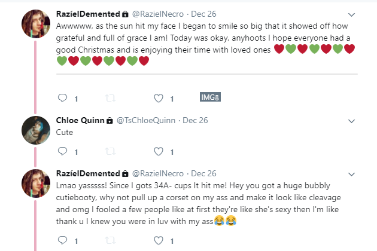Reply to the first RazielDemented tweet
The image size is (377, 251).
(62, 98)
